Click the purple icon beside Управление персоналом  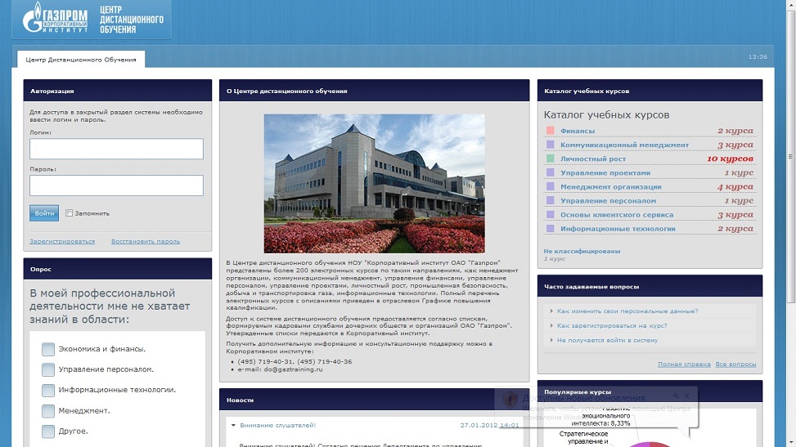click(551, 201)
